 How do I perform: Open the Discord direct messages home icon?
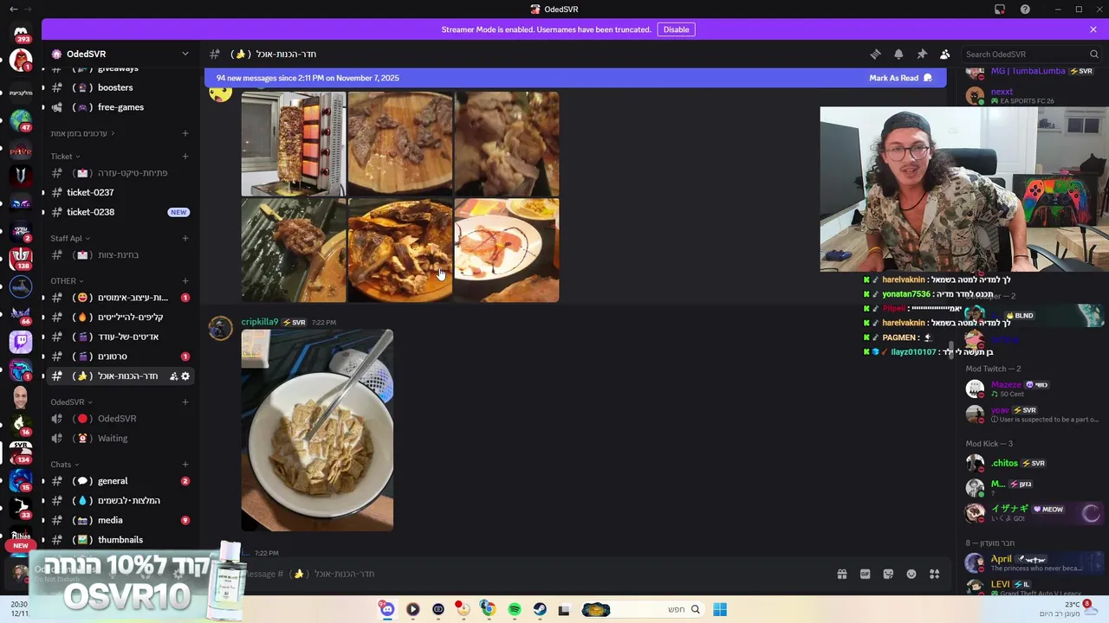(21, 33)
